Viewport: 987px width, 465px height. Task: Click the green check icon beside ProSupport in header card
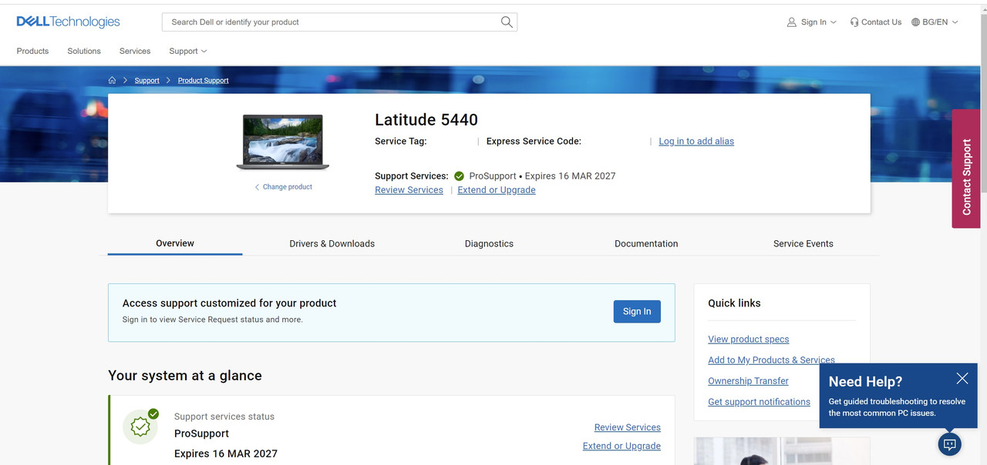click(x=459, y=176)
